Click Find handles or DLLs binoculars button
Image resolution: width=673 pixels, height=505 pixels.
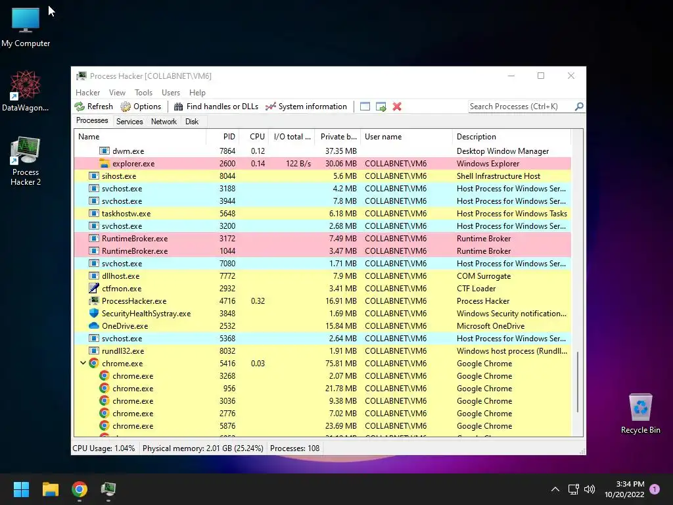coord(216,107)
